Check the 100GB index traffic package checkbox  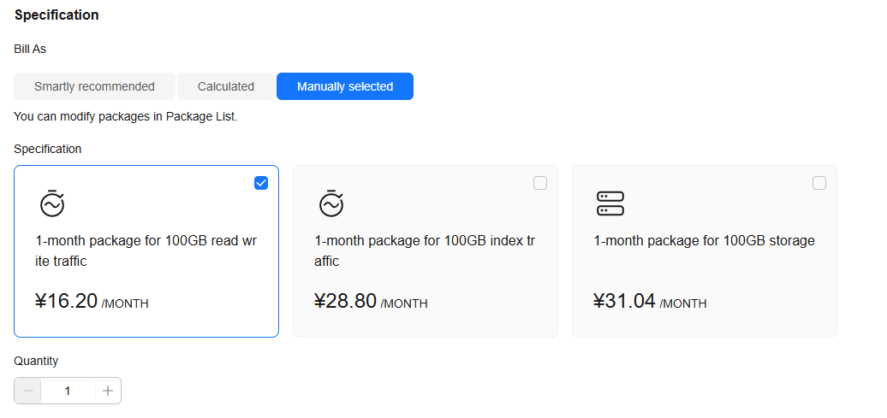(540, 183)
